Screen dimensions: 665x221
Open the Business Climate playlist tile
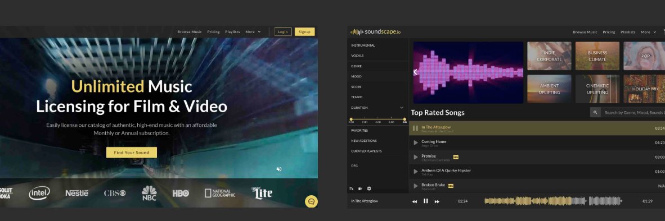[597, 56]
